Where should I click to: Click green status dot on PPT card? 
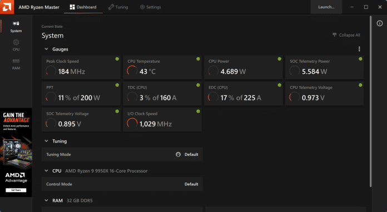[117, 85]
